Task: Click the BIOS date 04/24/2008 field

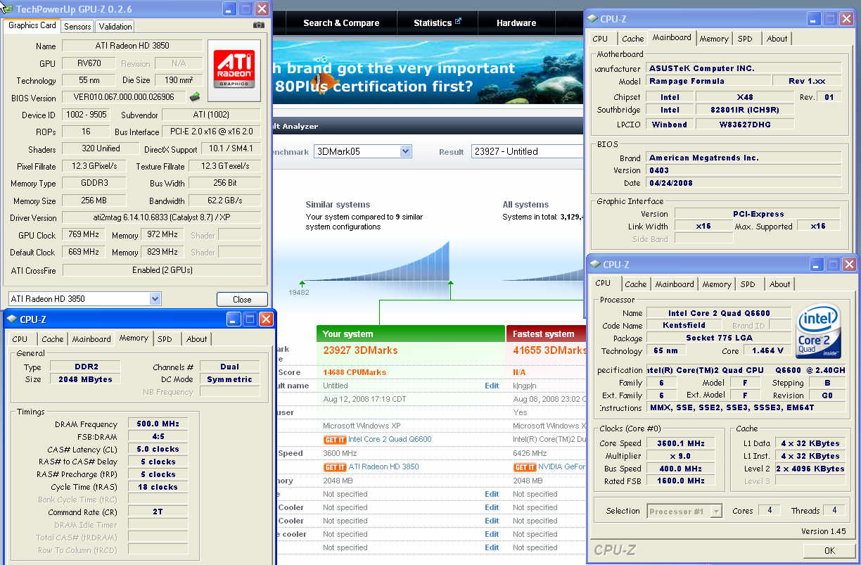Action: (x=744, y=183)
